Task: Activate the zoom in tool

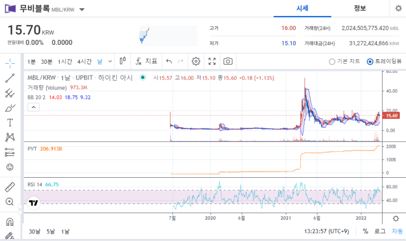Action: coord(10,202)
